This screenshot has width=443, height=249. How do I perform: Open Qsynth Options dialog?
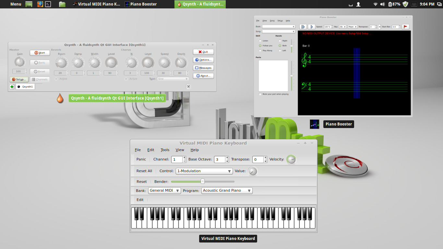pos(203,60)
